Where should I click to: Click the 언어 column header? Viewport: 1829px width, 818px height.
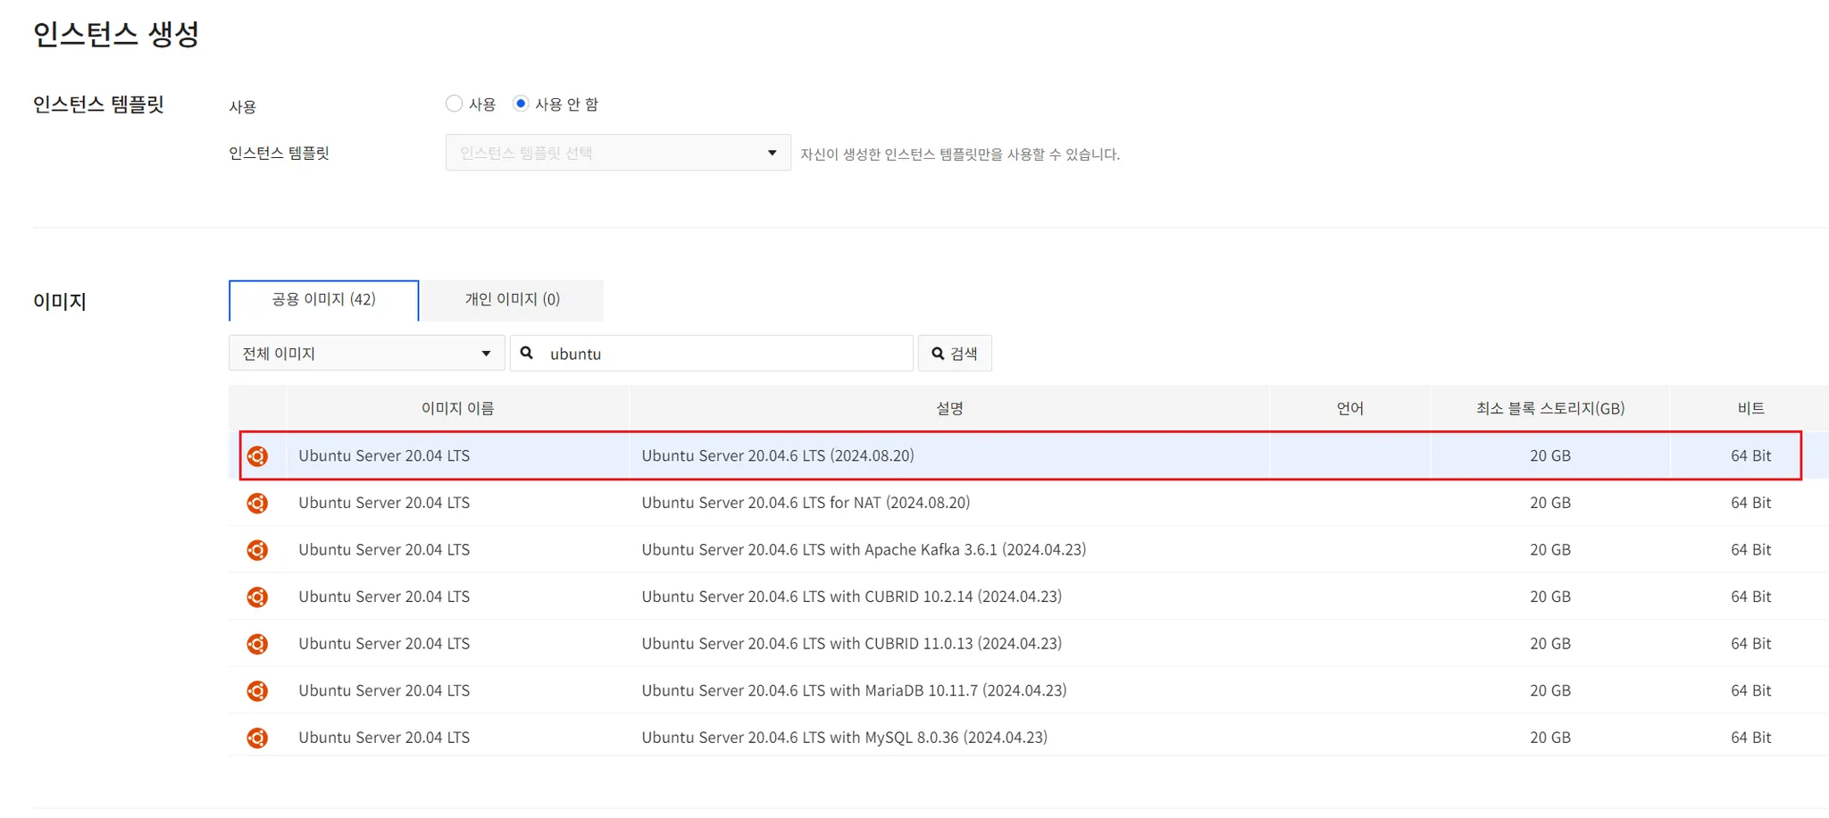click(x=1349, y=408)
